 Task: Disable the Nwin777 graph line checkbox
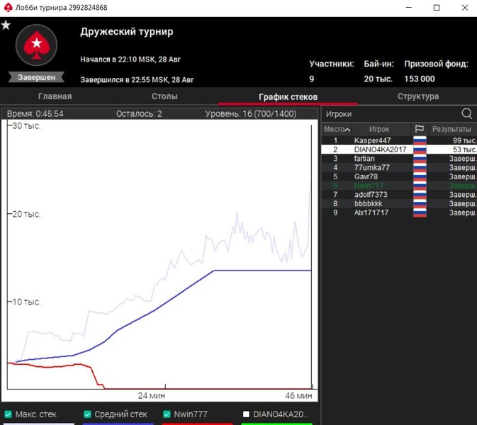(167, 414)
